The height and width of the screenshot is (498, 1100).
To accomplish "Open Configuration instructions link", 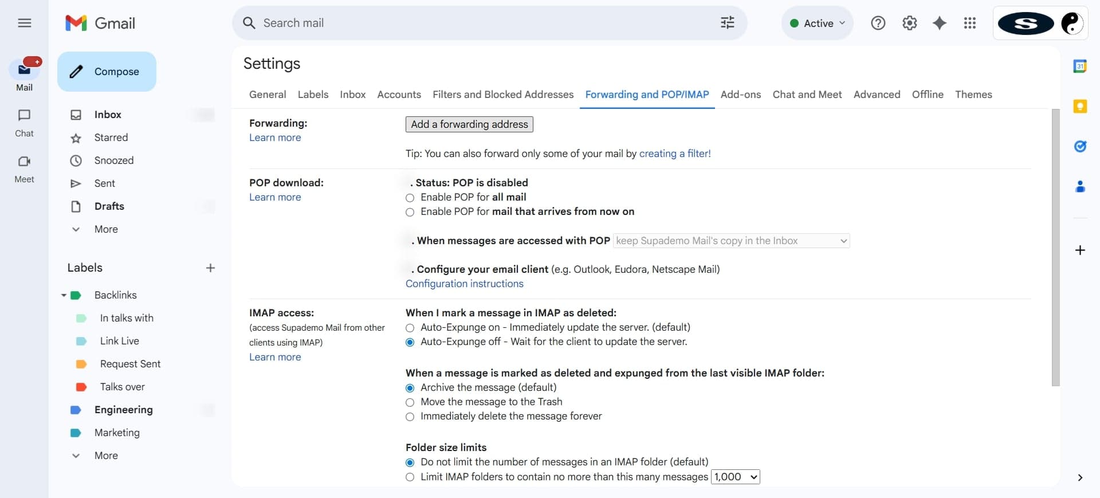I will click(x=465, y=284).
